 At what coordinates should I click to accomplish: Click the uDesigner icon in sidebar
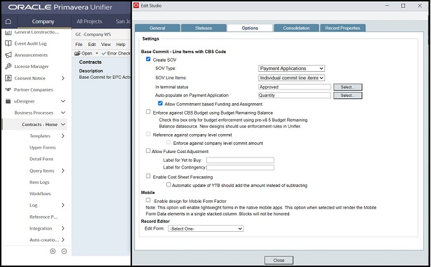(8, 101)
